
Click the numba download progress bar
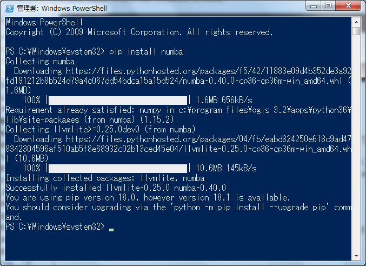(118, 101)
